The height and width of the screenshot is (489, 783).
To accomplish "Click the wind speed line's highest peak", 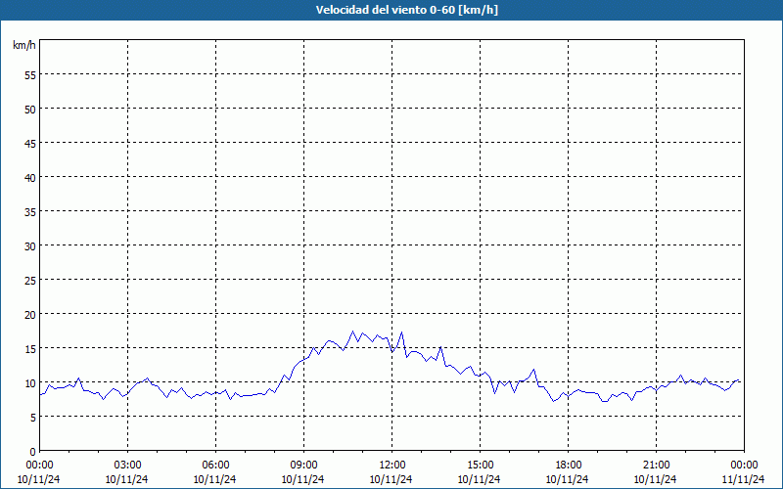I will point(353,332).
